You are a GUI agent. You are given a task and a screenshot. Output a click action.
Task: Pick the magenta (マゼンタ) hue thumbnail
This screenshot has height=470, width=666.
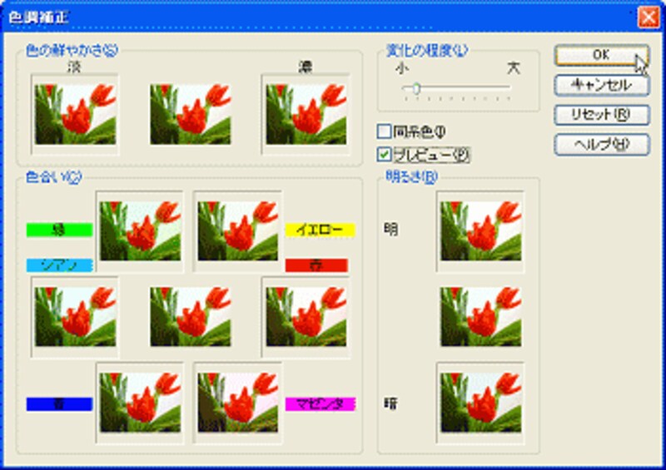(237, 402)
